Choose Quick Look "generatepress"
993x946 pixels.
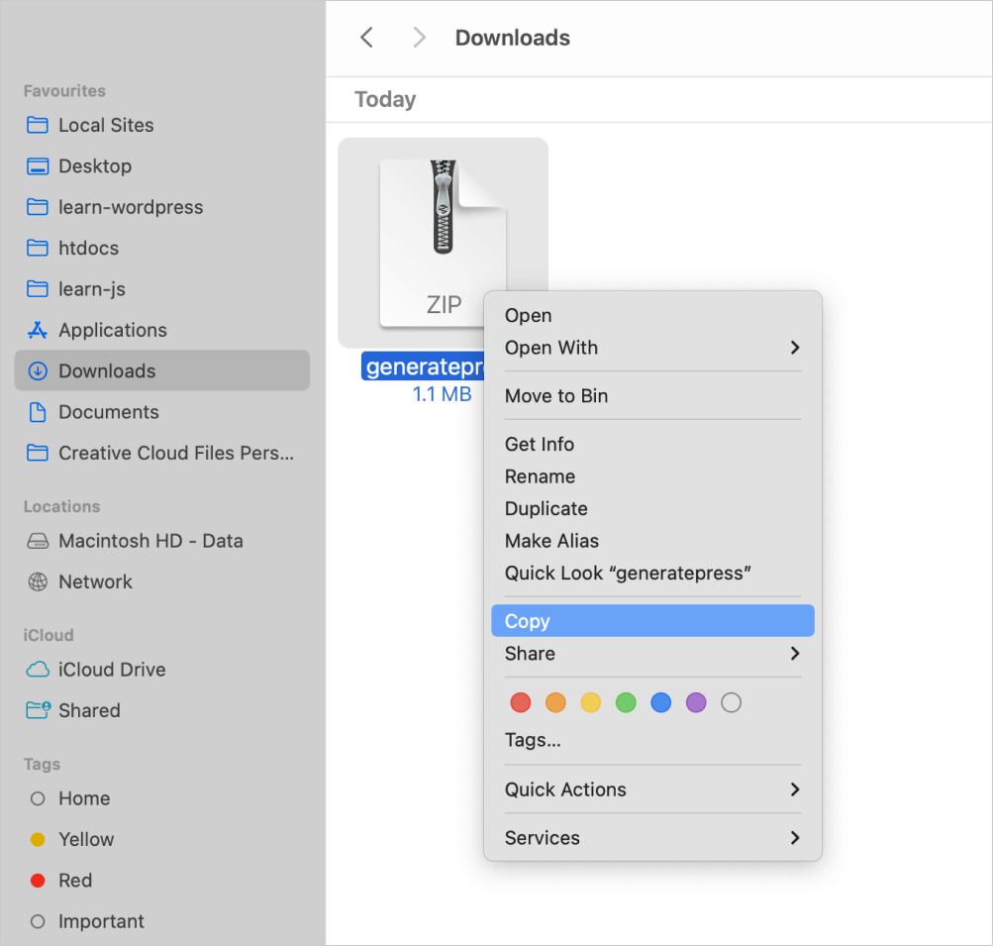pyautogui.click(x=652, y=574)
